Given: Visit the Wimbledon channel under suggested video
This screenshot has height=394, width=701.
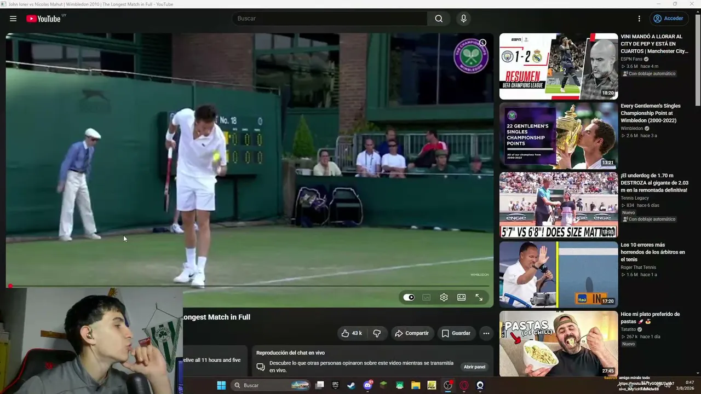Looking at the screenshot, I should coord(632,129).
